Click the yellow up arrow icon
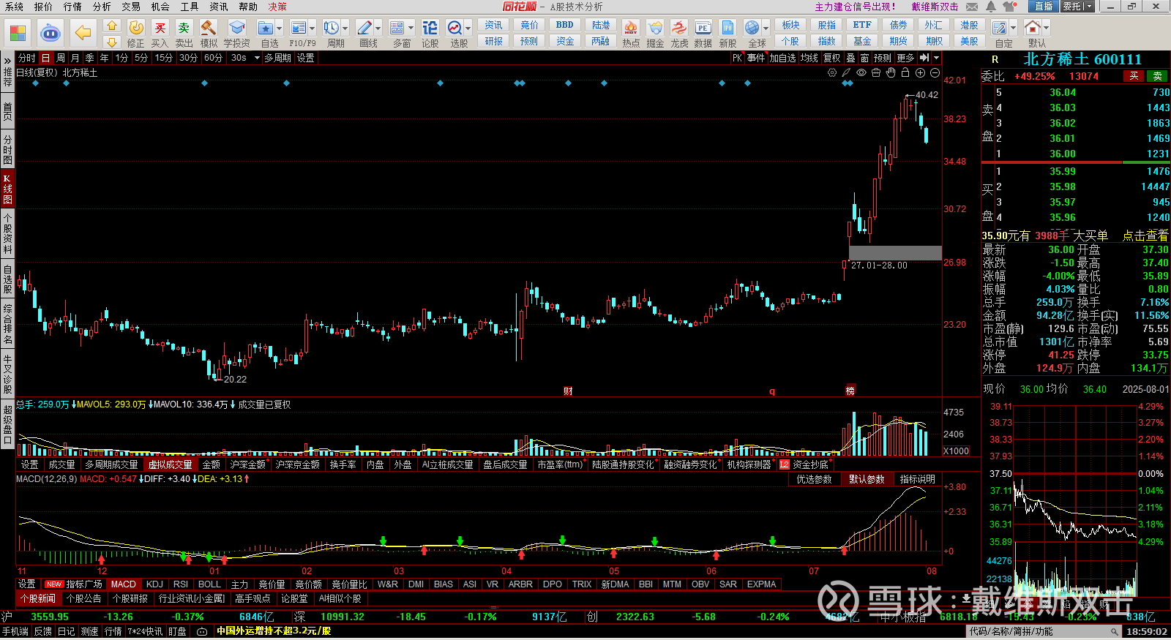 (x=112, y=26)
